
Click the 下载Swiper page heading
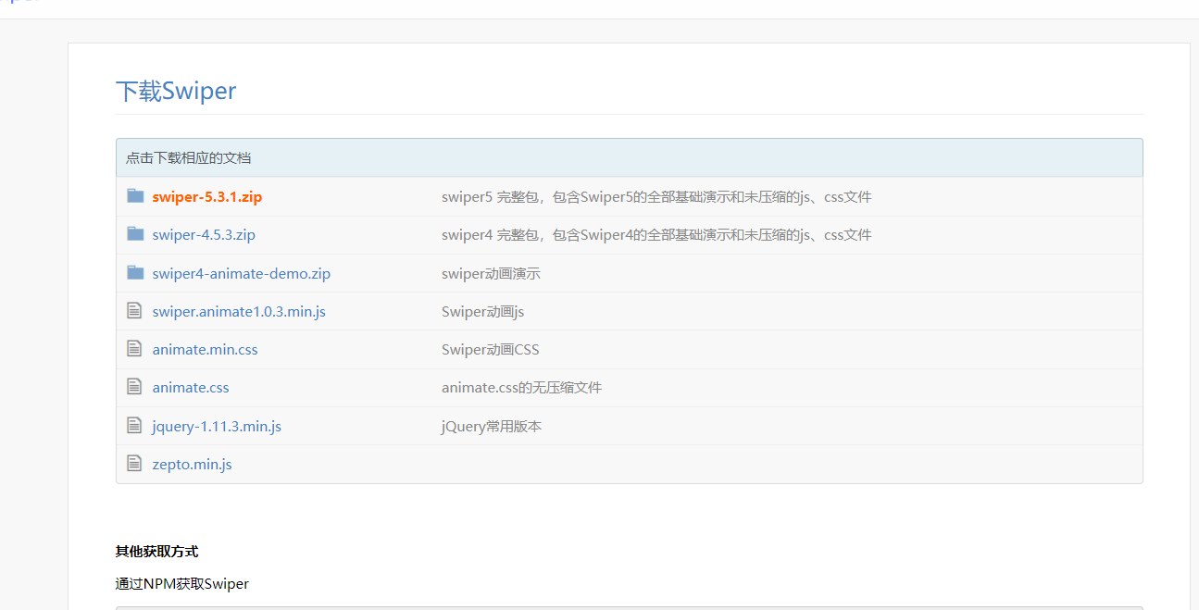click(176, 91)
